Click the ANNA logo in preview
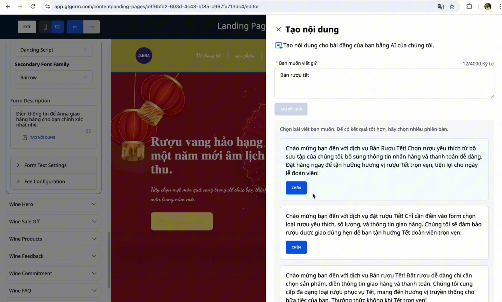The width and height of the screenshot is (502, 302). pos(144,56)
